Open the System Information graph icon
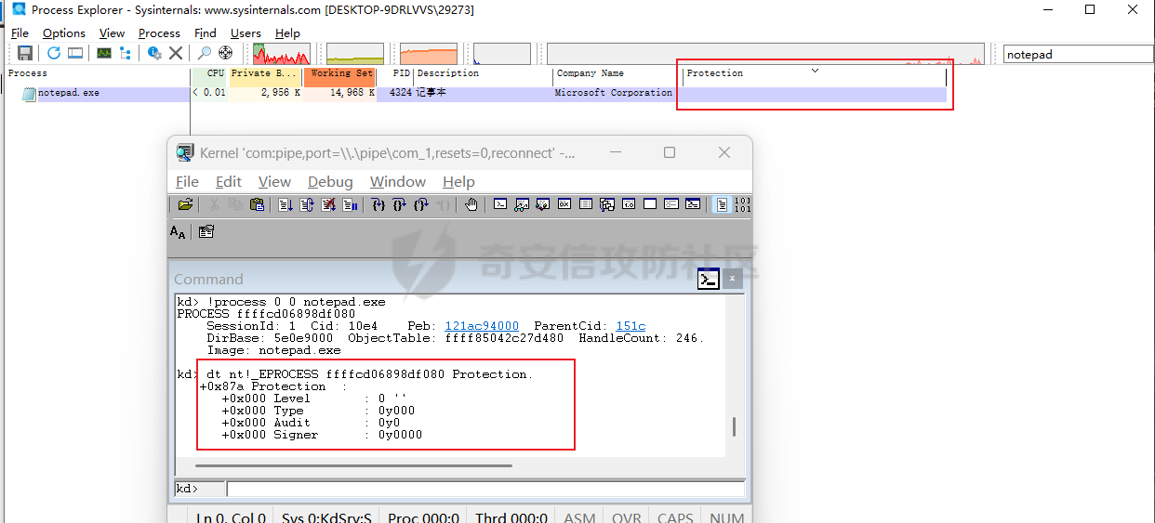Image resolution: width=1155 pixels, height=523 pixels. click(104, 53)
